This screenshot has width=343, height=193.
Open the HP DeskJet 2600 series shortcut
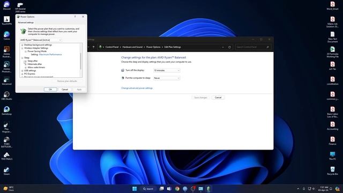pos(20,7)
